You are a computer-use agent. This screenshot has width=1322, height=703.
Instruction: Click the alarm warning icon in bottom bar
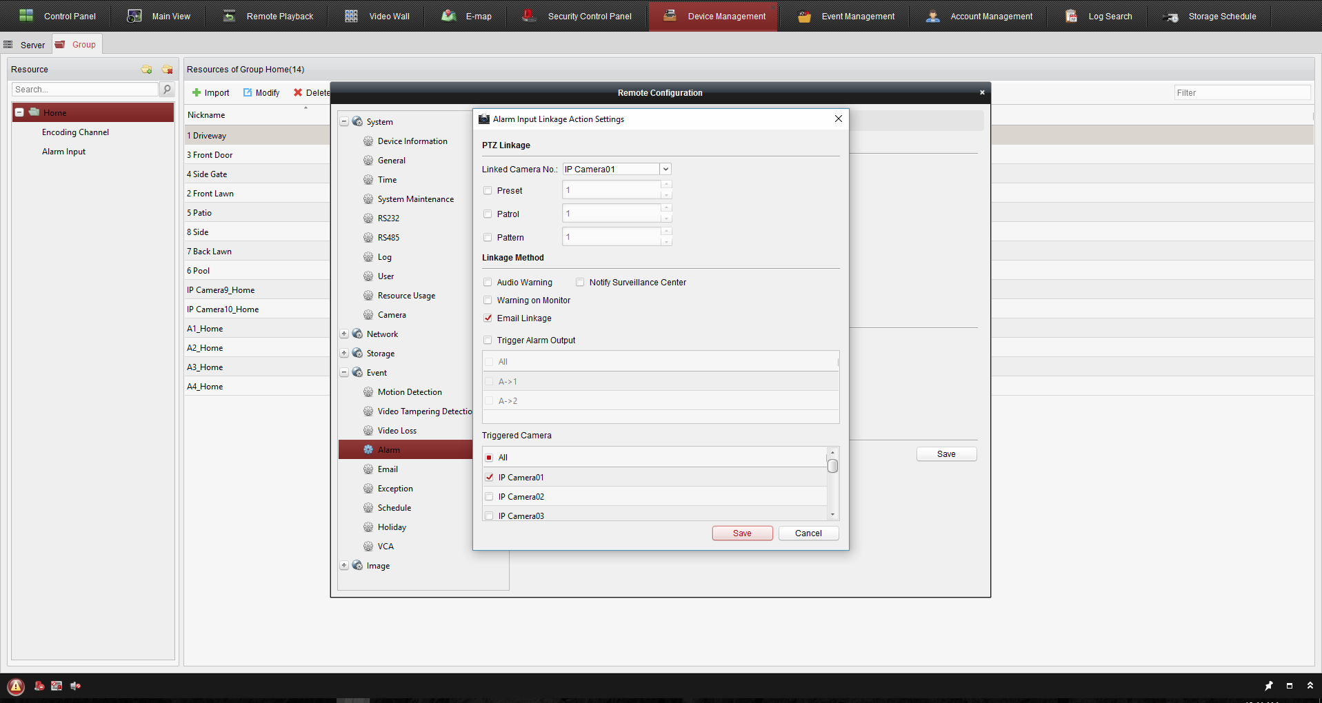pyautogui.click(x=16, y=686)
